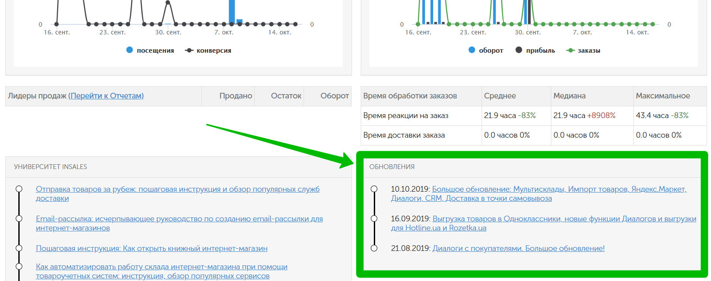Open the книжный интернет-магазин instruction link
The height and width of the screenshot is (281, 711).
coord(152,249)
